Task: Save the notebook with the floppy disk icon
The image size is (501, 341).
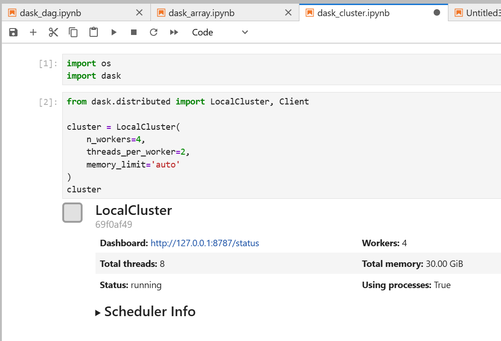Action: (x=13, y=32)
